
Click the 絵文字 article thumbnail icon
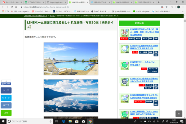tap(125, 33)
